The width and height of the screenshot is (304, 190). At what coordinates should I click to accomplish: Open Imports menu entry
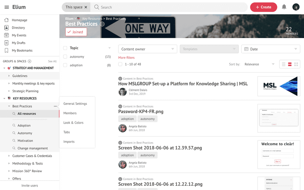[x=69, y=141]
